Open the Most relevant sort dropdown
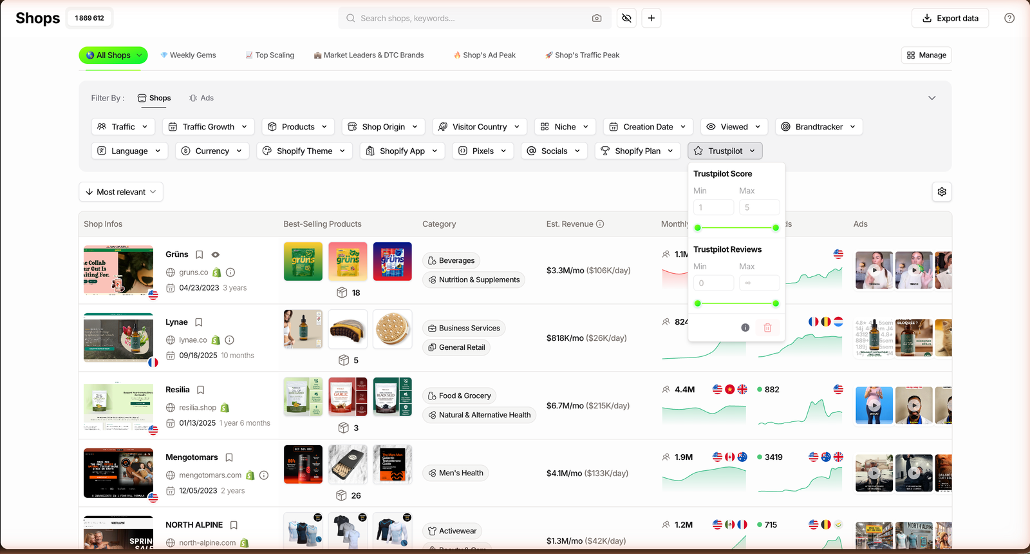Viewport: 1030px width, 554px height. [121, 192]
